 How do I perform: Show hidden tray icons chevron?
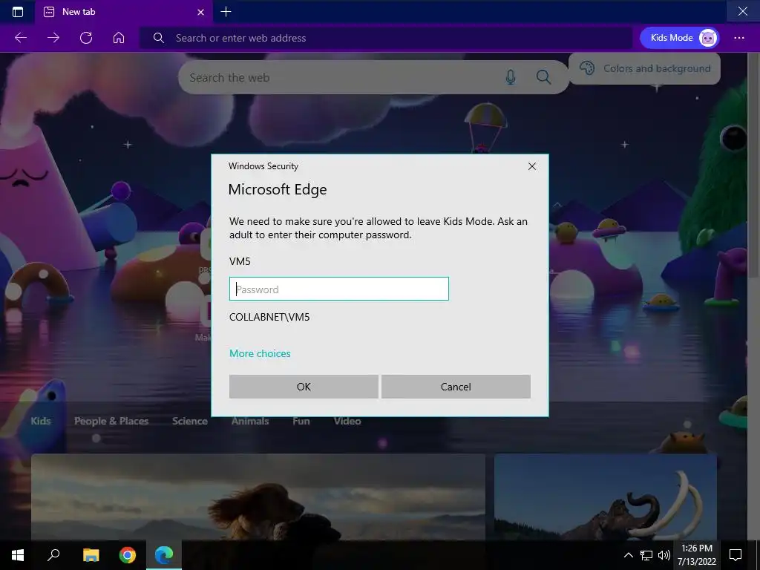click(x=628, y=555)
